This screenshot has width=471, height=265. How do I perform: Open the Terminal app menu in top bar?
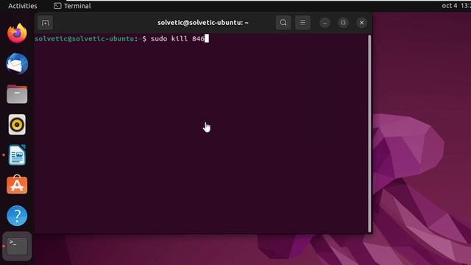[x=72, y=6]
